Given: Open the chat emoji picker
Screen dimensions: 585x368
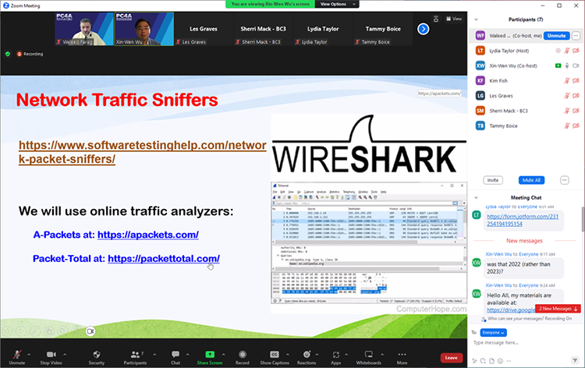Looking at the screenshot, I should coord(500,361).
